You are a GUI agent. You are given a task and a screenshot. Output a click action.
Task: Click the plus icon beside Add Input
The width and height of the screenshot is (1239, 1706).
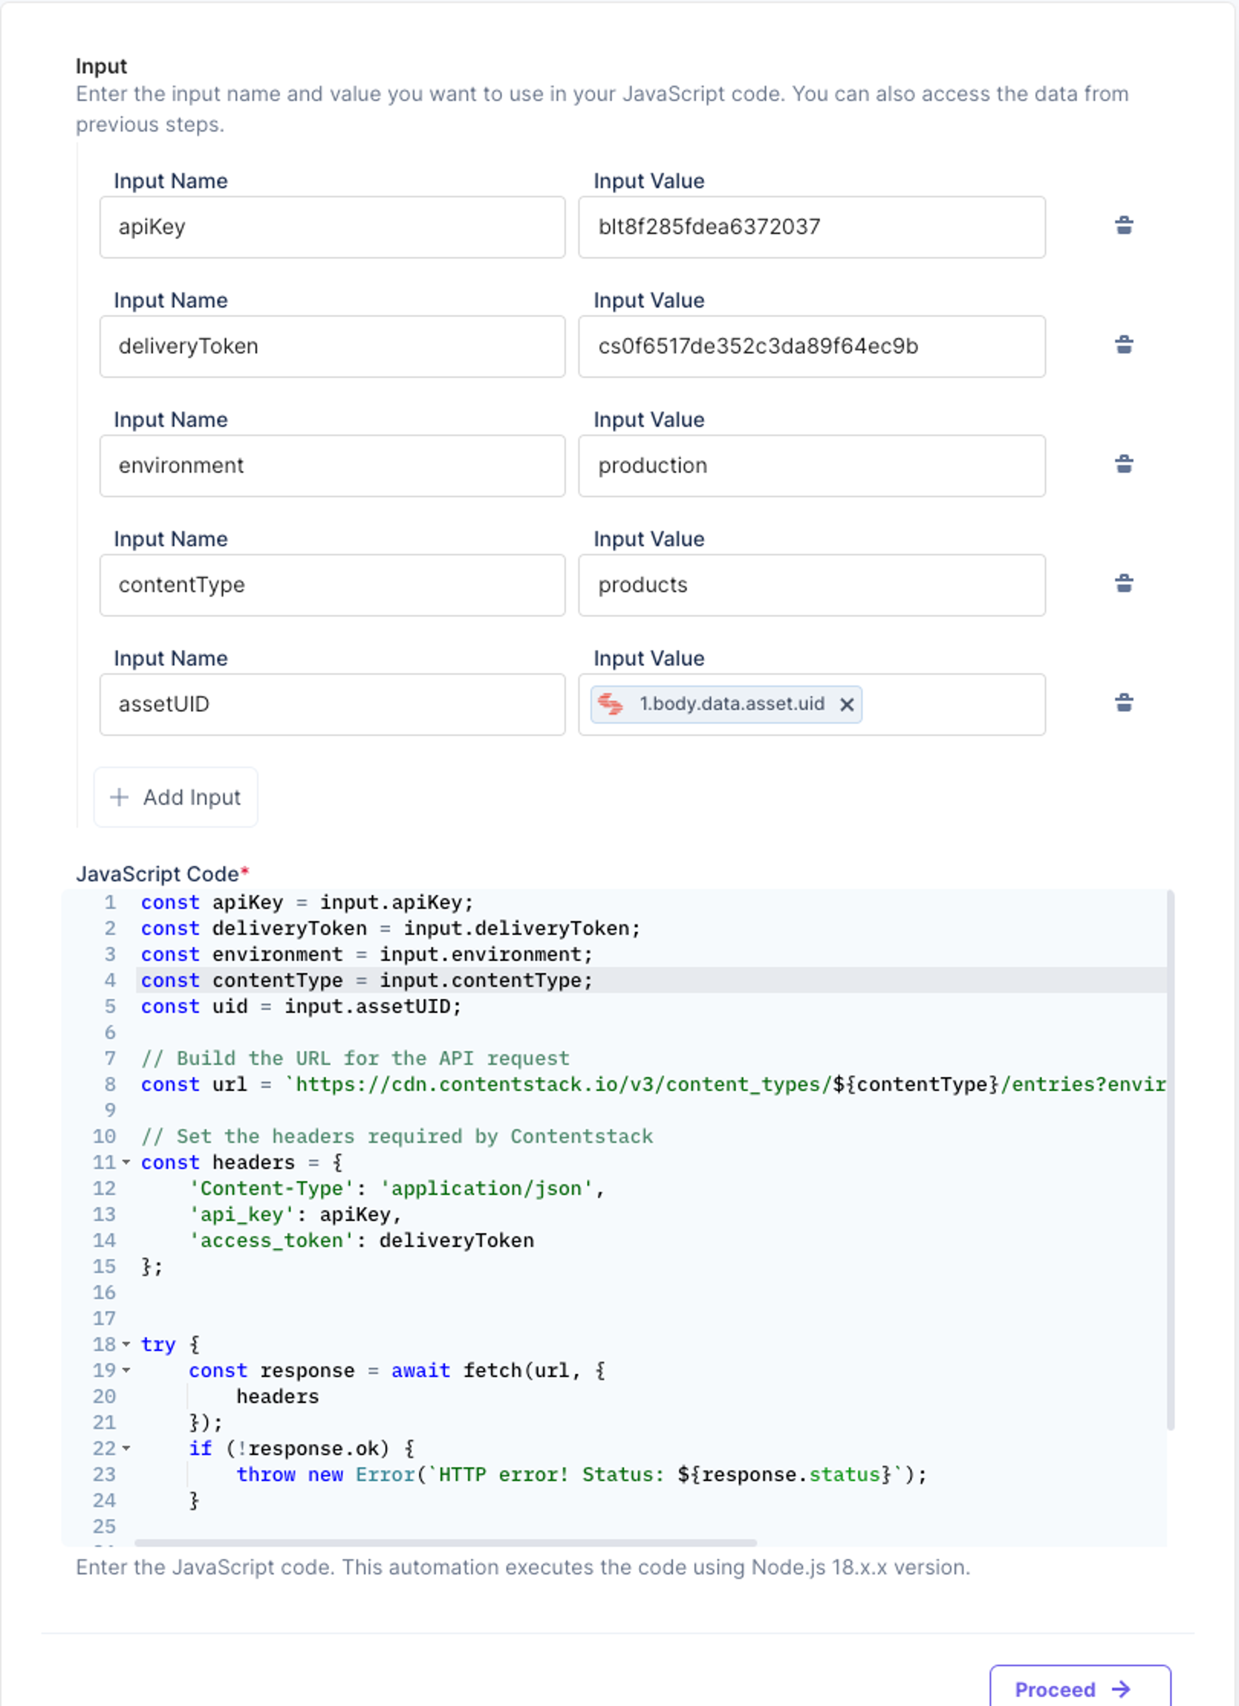click(119, 797)
